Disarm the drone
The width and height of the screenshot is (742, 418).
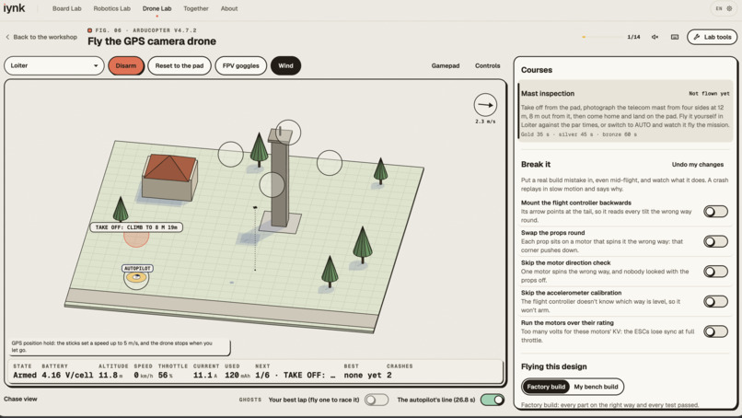coord(126,65)
